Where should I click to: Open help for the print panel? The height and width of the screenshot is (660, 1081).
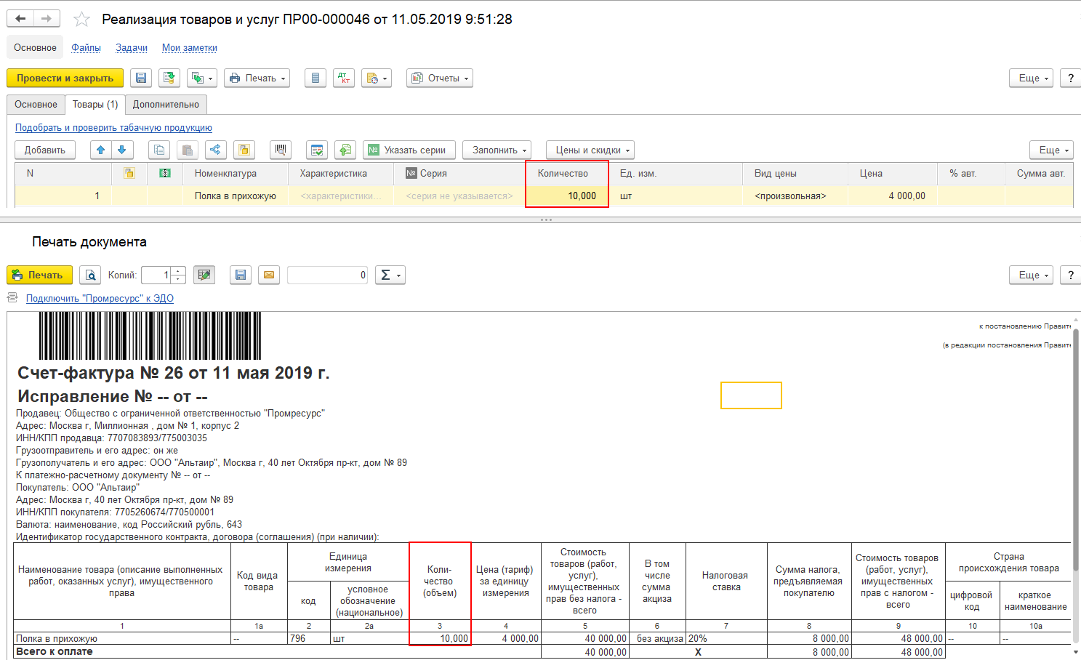(x=1070, y=275)
